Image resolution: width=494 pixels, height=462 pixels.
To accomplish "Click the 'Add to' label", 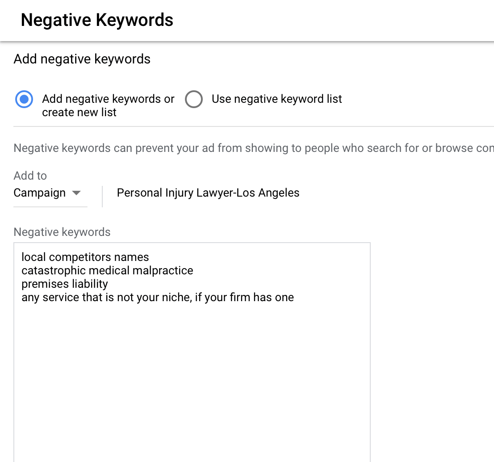I will tap(30, 176).
